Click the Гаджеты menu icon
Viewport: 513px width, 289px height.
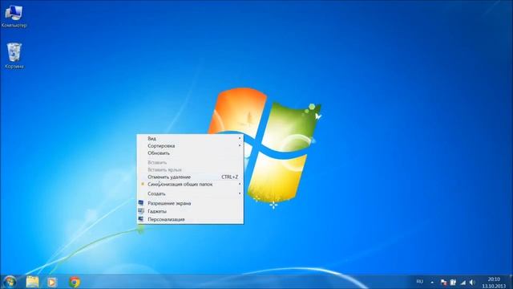coord(141,211)
